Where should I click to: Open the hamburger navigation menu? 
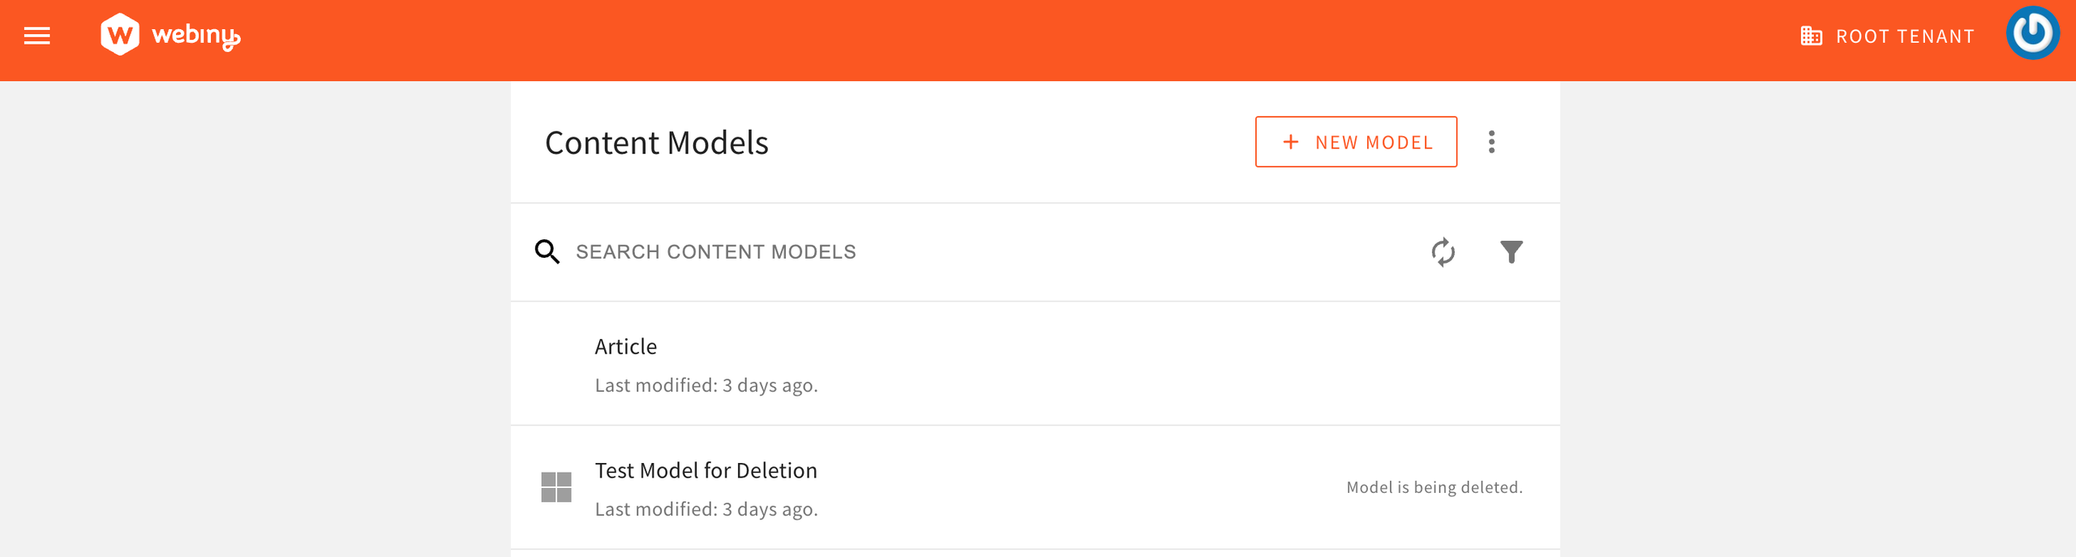tap(36, 36)
